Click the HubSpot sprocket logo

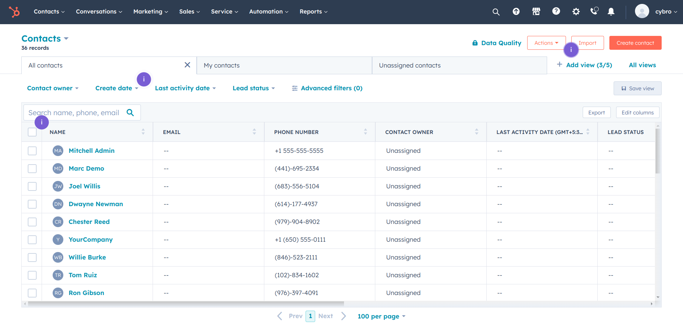point(14,12)
